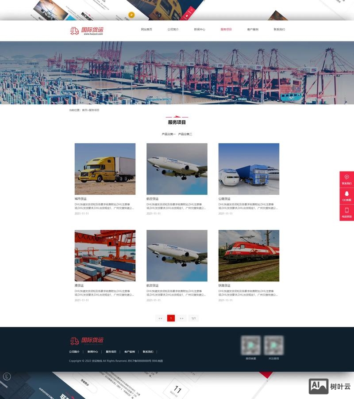The height and width of the screenshot is (399, 354).
Task: Click the footer 国际货运 truck logo
Action: [x=87, y=341]
